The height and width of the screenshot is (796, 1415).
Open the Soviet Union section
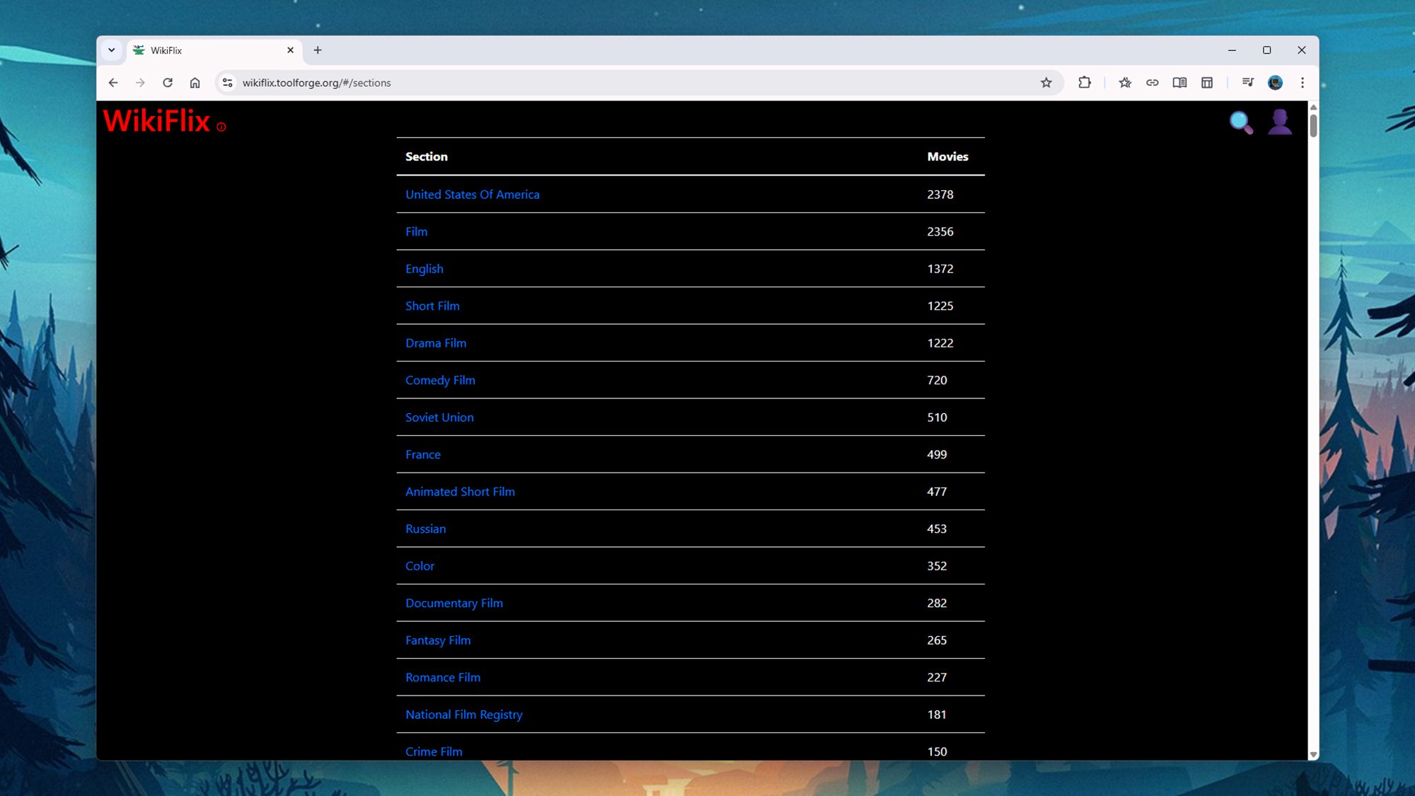click(439, 417)
